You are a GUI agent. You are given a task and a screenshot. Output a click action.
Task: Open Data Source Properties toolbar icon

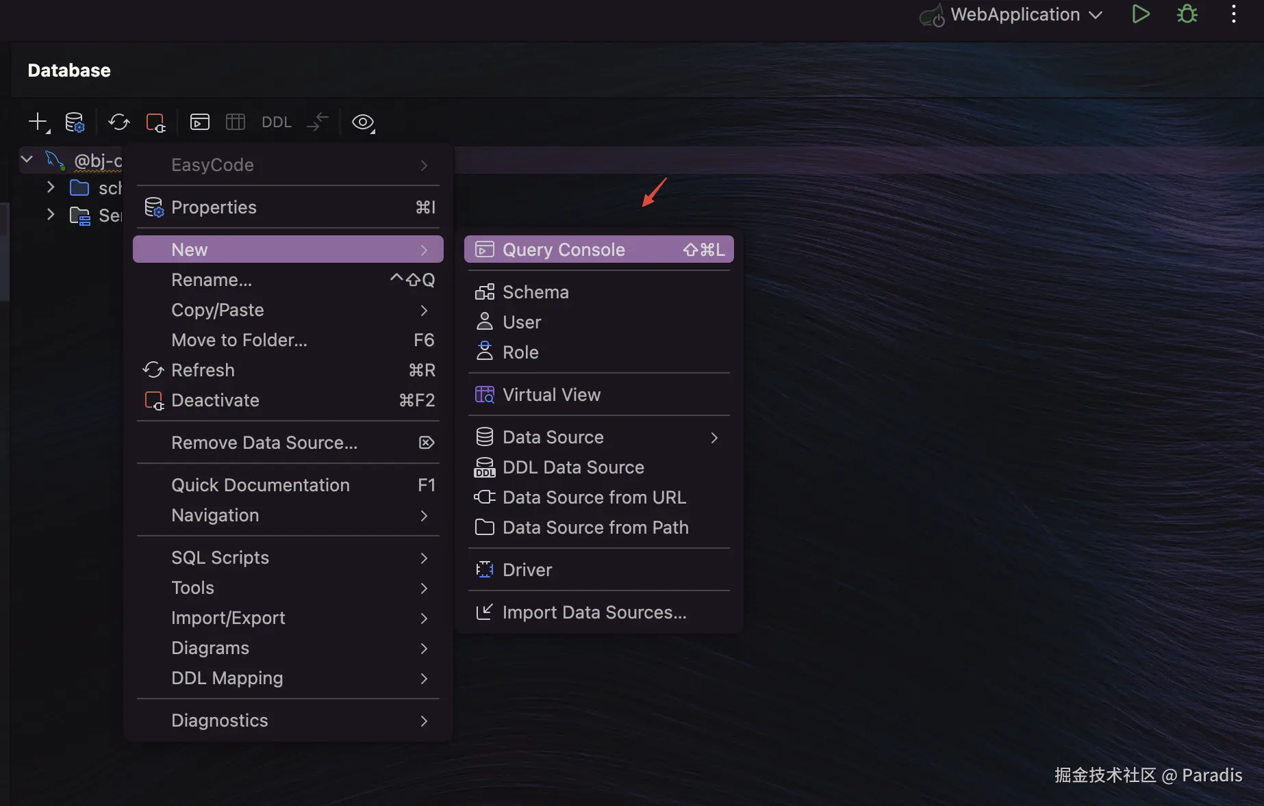[x=75, y=122]
